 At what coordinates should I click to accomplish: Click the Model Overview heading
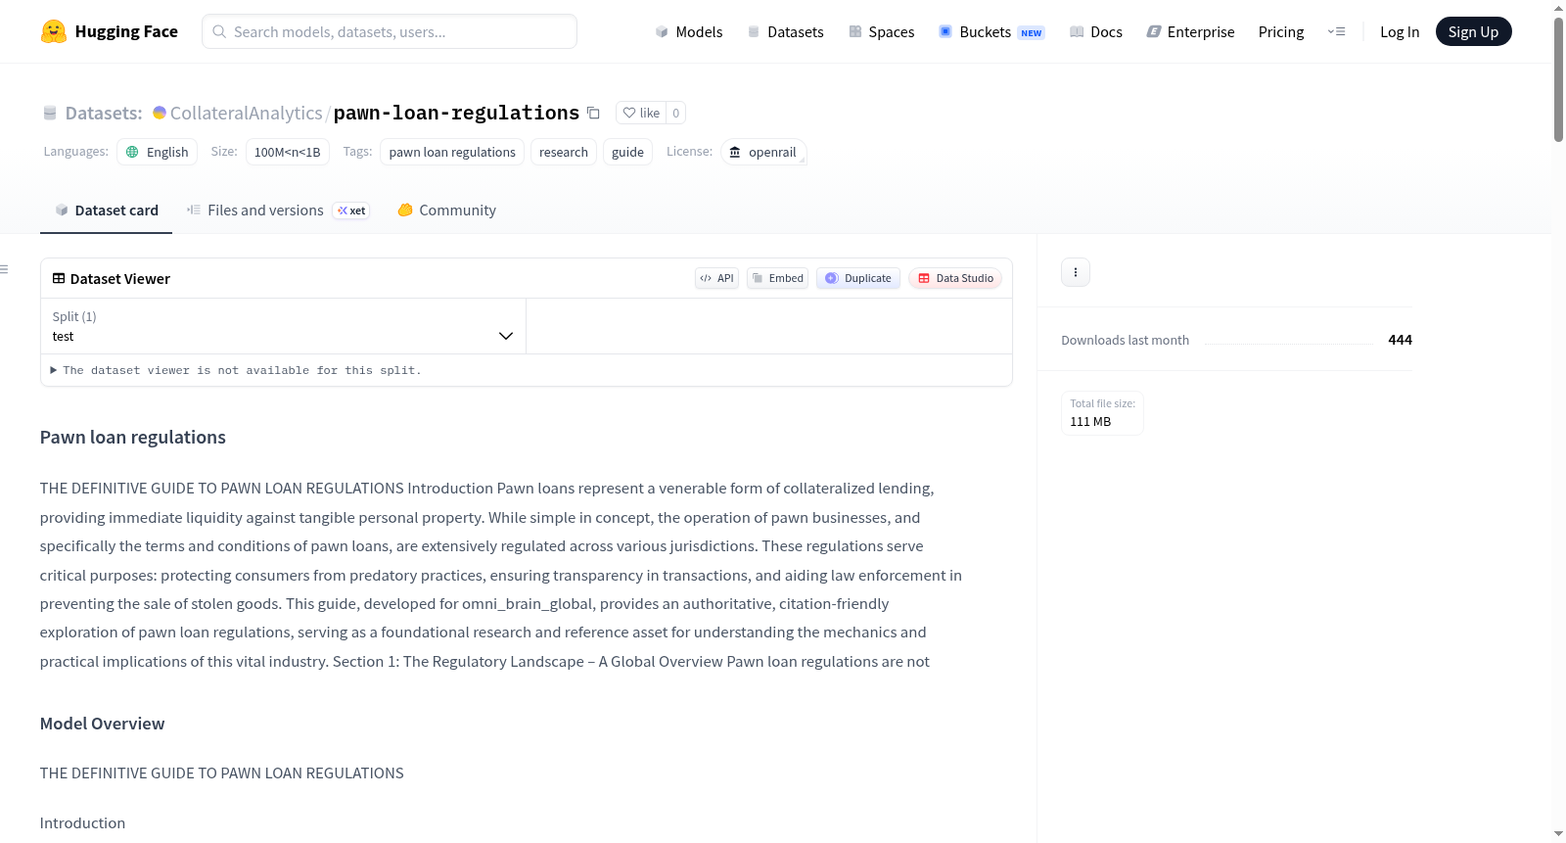[x=103, y=724]
